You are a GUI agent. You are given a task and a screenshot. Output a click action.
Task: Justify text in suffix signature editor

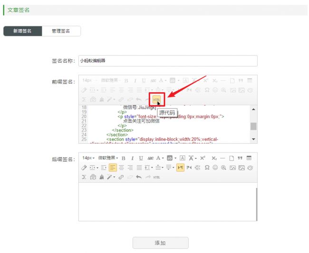139,168
